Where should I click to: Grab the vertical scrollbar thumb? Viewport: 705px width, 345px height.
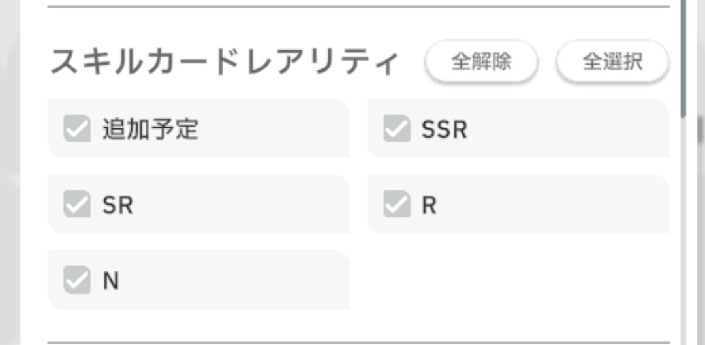(683, 59)
